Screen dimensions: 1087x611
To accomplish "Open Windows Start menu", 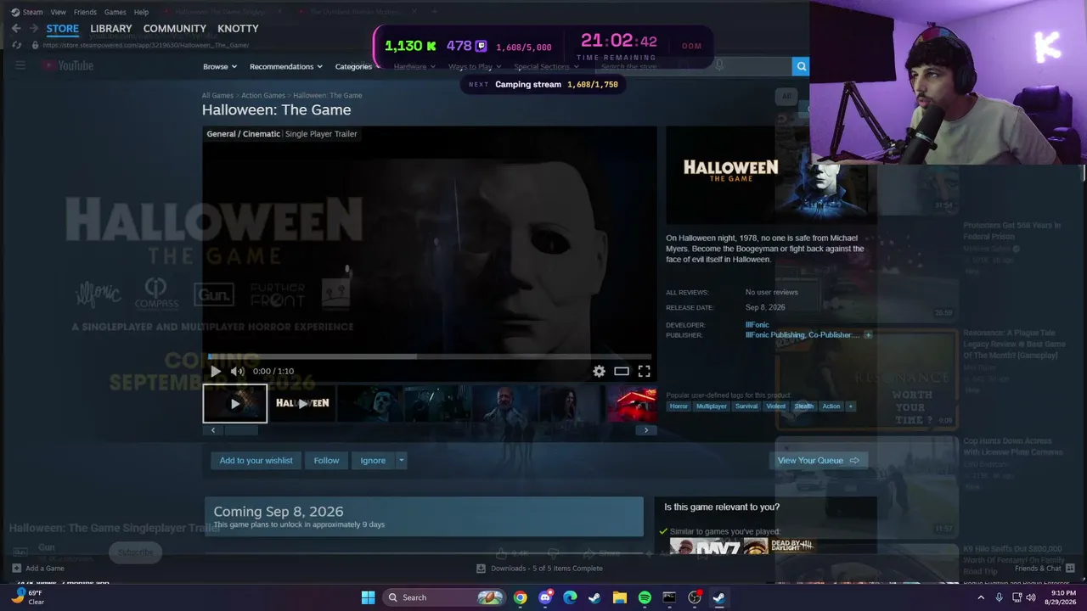I will click(x=368, y=597).
